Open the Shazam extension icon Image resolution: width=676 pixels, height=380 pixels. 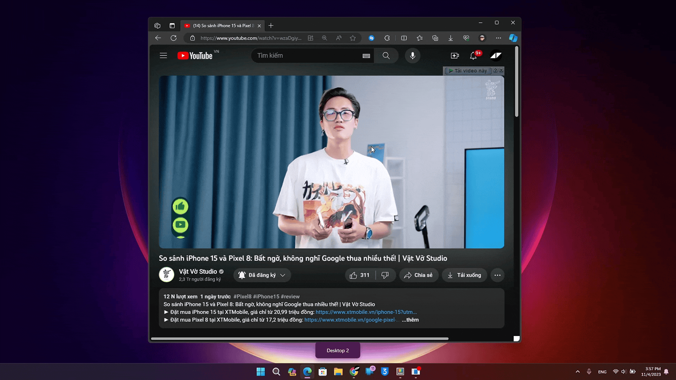click(x=371, y=38)
